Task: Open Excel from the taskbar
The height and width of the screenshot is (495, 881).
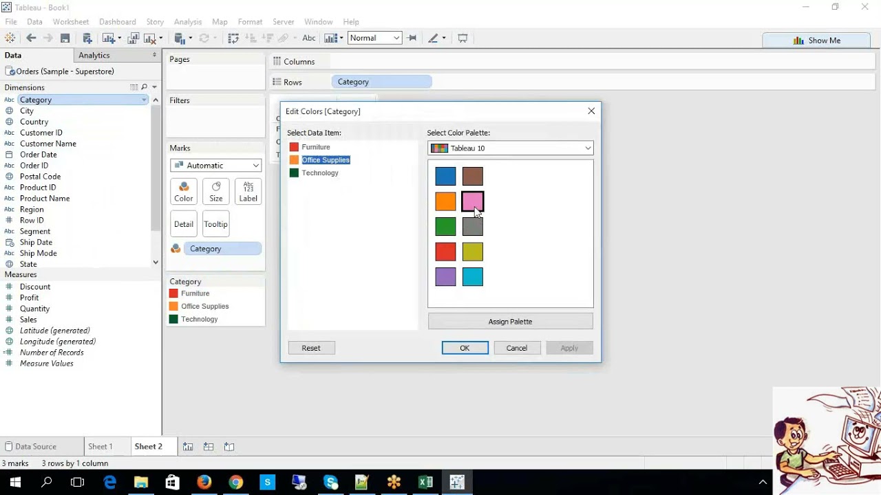Action: 425,483
